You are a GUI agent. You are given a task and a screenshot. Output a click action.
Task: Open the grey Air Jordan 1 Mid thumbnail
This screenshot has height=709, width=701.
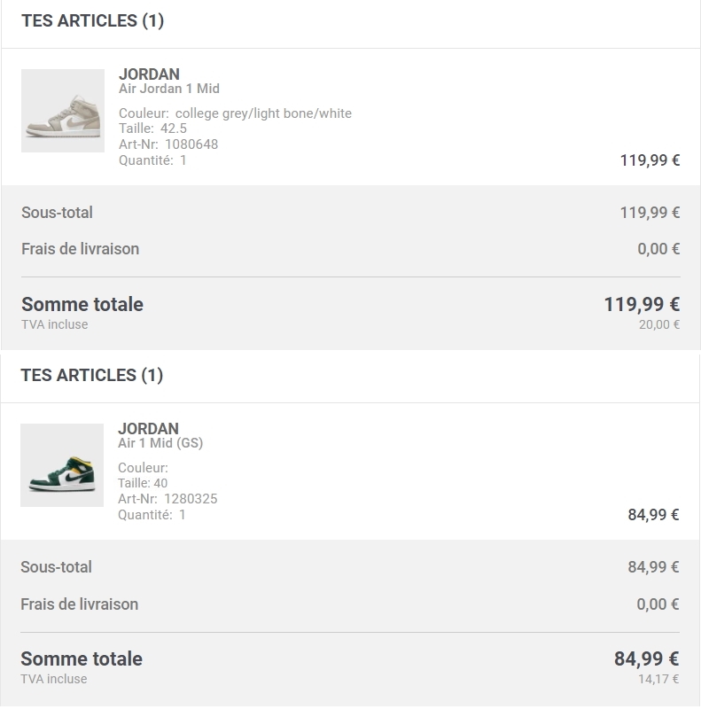[x=63, y=111]
